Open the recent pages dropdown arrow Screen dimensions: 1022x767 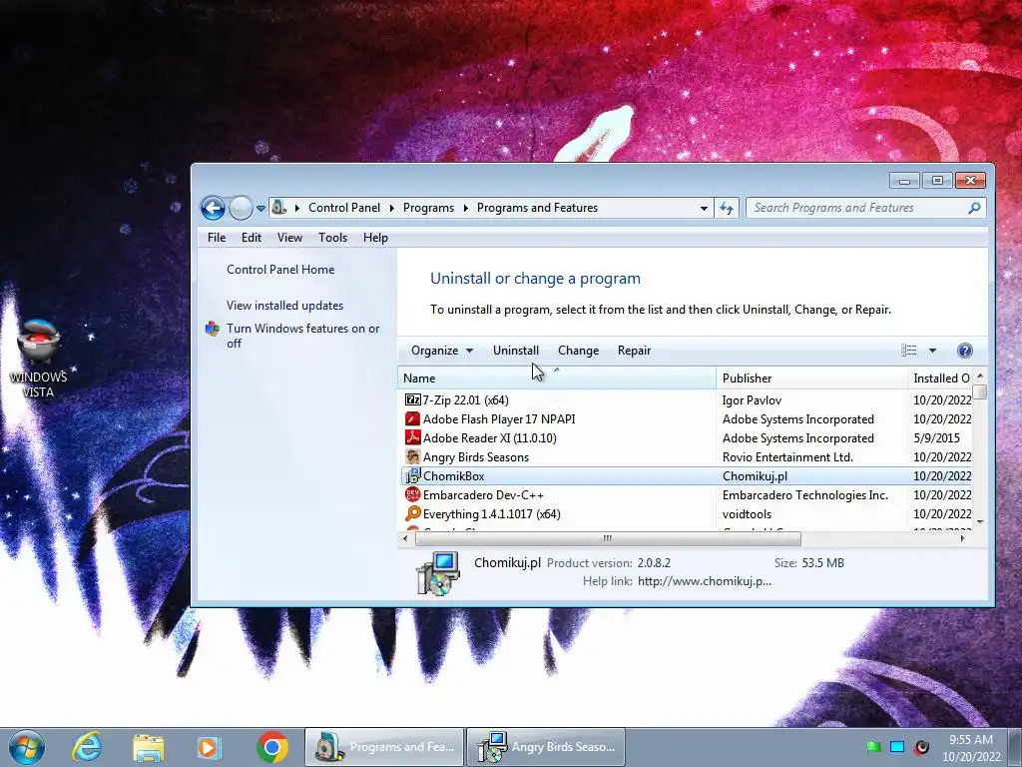click(x=260, y=209)
